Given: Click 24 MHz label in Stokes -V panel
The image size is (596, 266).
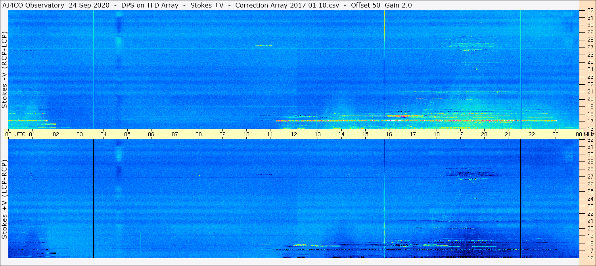Looking at the screenshot, I should pos(590,69).
